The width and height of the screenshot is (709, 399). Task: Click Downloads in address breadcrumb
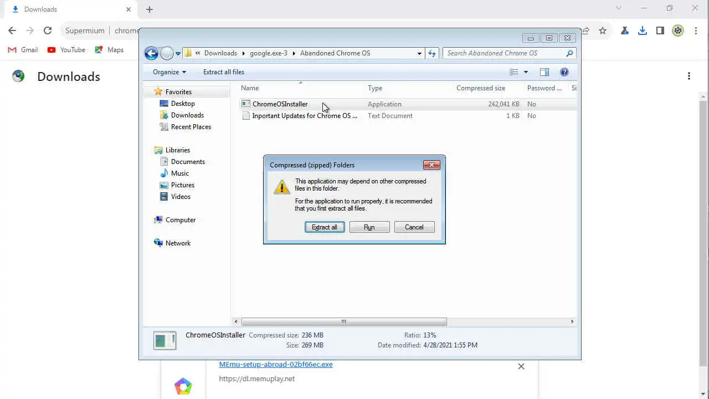click(x=220, y=53)
